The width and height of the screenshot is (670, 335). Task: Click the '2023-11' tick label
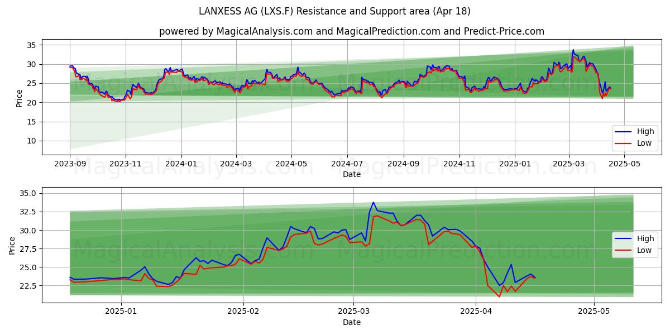pos(125,164)
